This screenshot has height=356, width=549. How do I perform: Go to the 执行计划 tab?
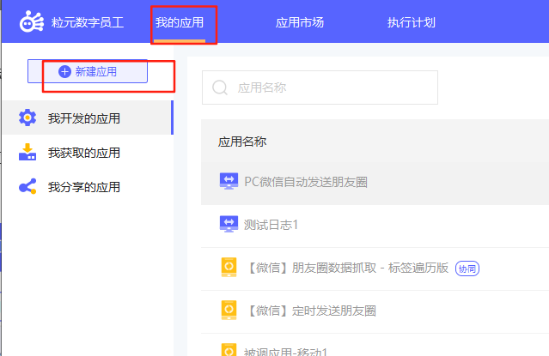[x=412, y=22]
